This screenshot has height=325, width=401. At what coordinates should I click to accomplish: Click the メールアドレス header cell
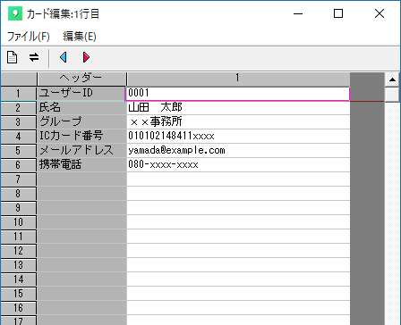pyautogui.click(x=81, y=151)
